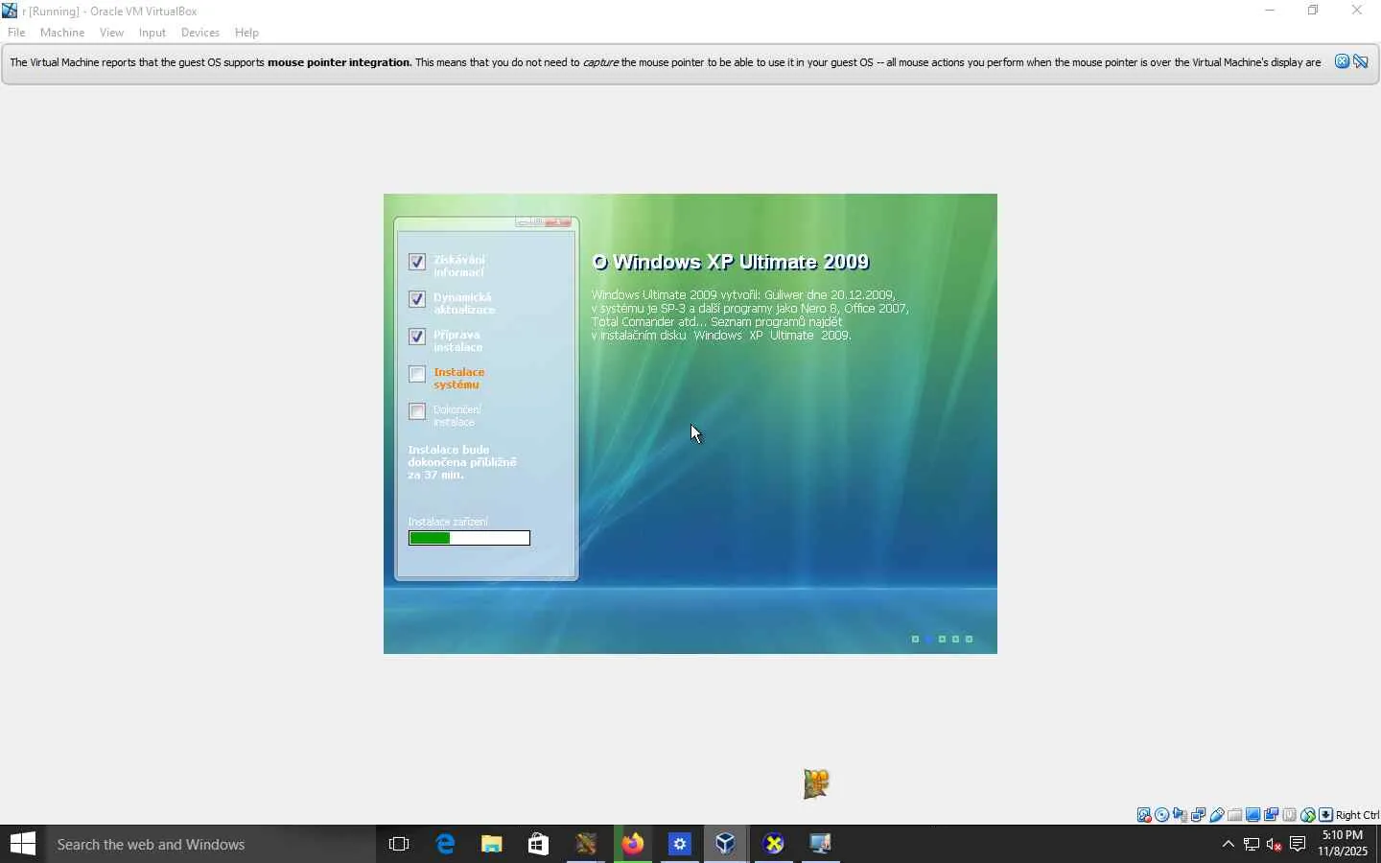Viewport: 1381px width, 863px height.
Task: Click the green installation progress bar
Action: tap(469, 538)
